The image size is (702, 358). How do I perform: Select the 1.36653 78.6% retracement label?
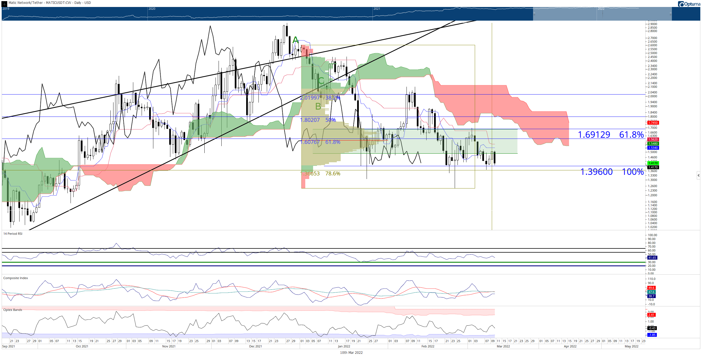click(x=320, y=173)
